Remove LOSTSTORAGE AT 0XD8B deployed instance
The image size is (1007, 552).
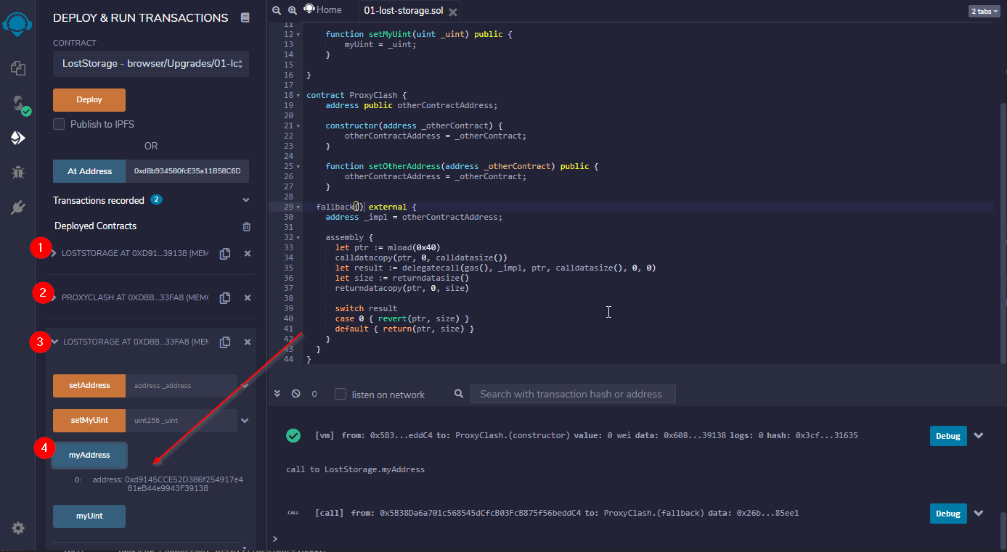click(247, 342)
